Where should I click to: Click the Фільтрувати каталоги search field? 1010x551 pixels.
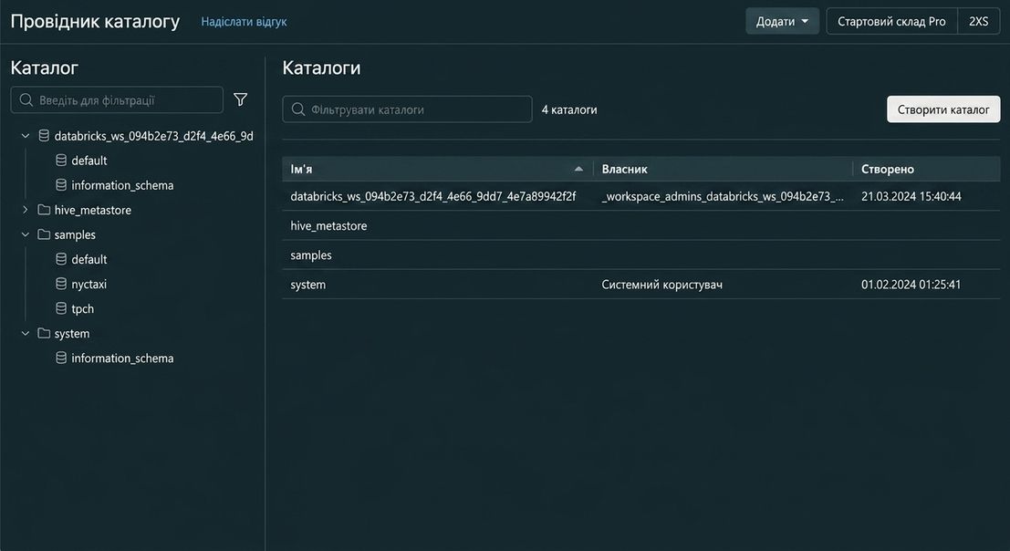click(x=407, y=109)
